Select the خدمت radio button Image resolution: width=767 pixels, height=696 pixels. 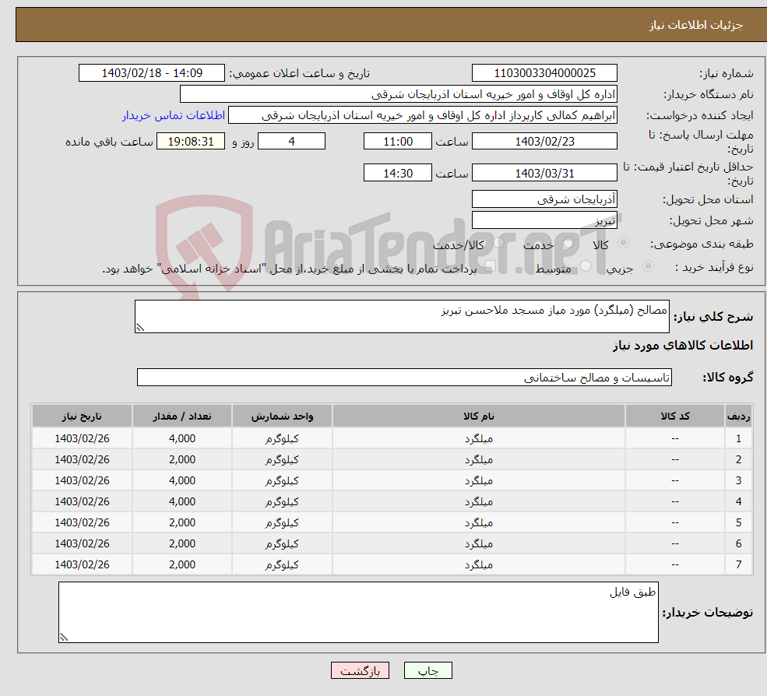click(x=568, y=243)
